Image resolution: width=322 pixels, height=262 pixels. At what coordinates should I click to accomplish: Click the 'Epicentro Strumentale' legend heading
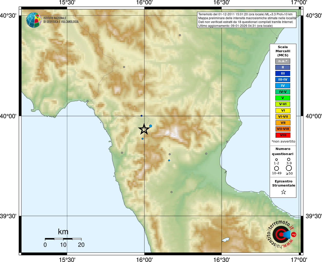tap(284, 183)
